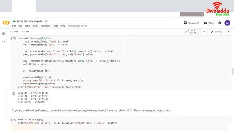Click the 'Week 41 - Error' output line
This screenshot has height=131, width=234.
point(33,96)
